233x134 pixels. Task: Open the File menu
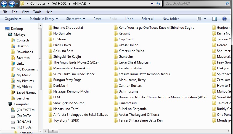[5, 12]
